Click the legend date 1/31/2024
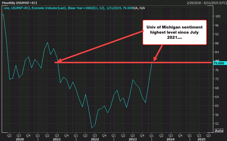 point(114,8)
